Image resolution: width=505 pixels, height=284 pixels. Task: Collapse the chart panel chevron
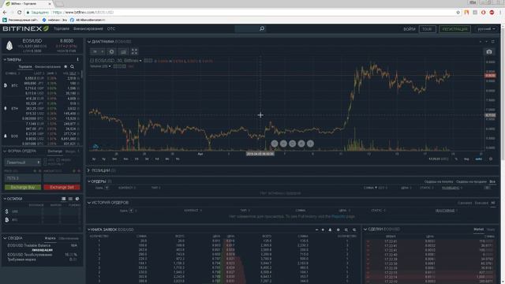[89, 42]
